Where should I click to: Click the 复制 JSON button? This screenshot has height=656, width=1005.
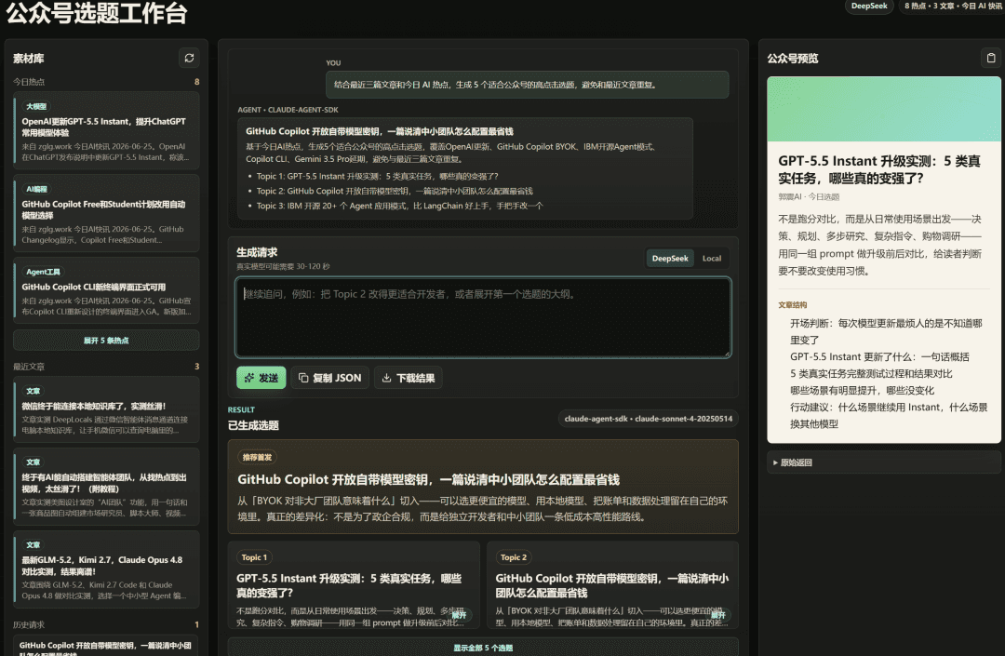coord(330,378)
